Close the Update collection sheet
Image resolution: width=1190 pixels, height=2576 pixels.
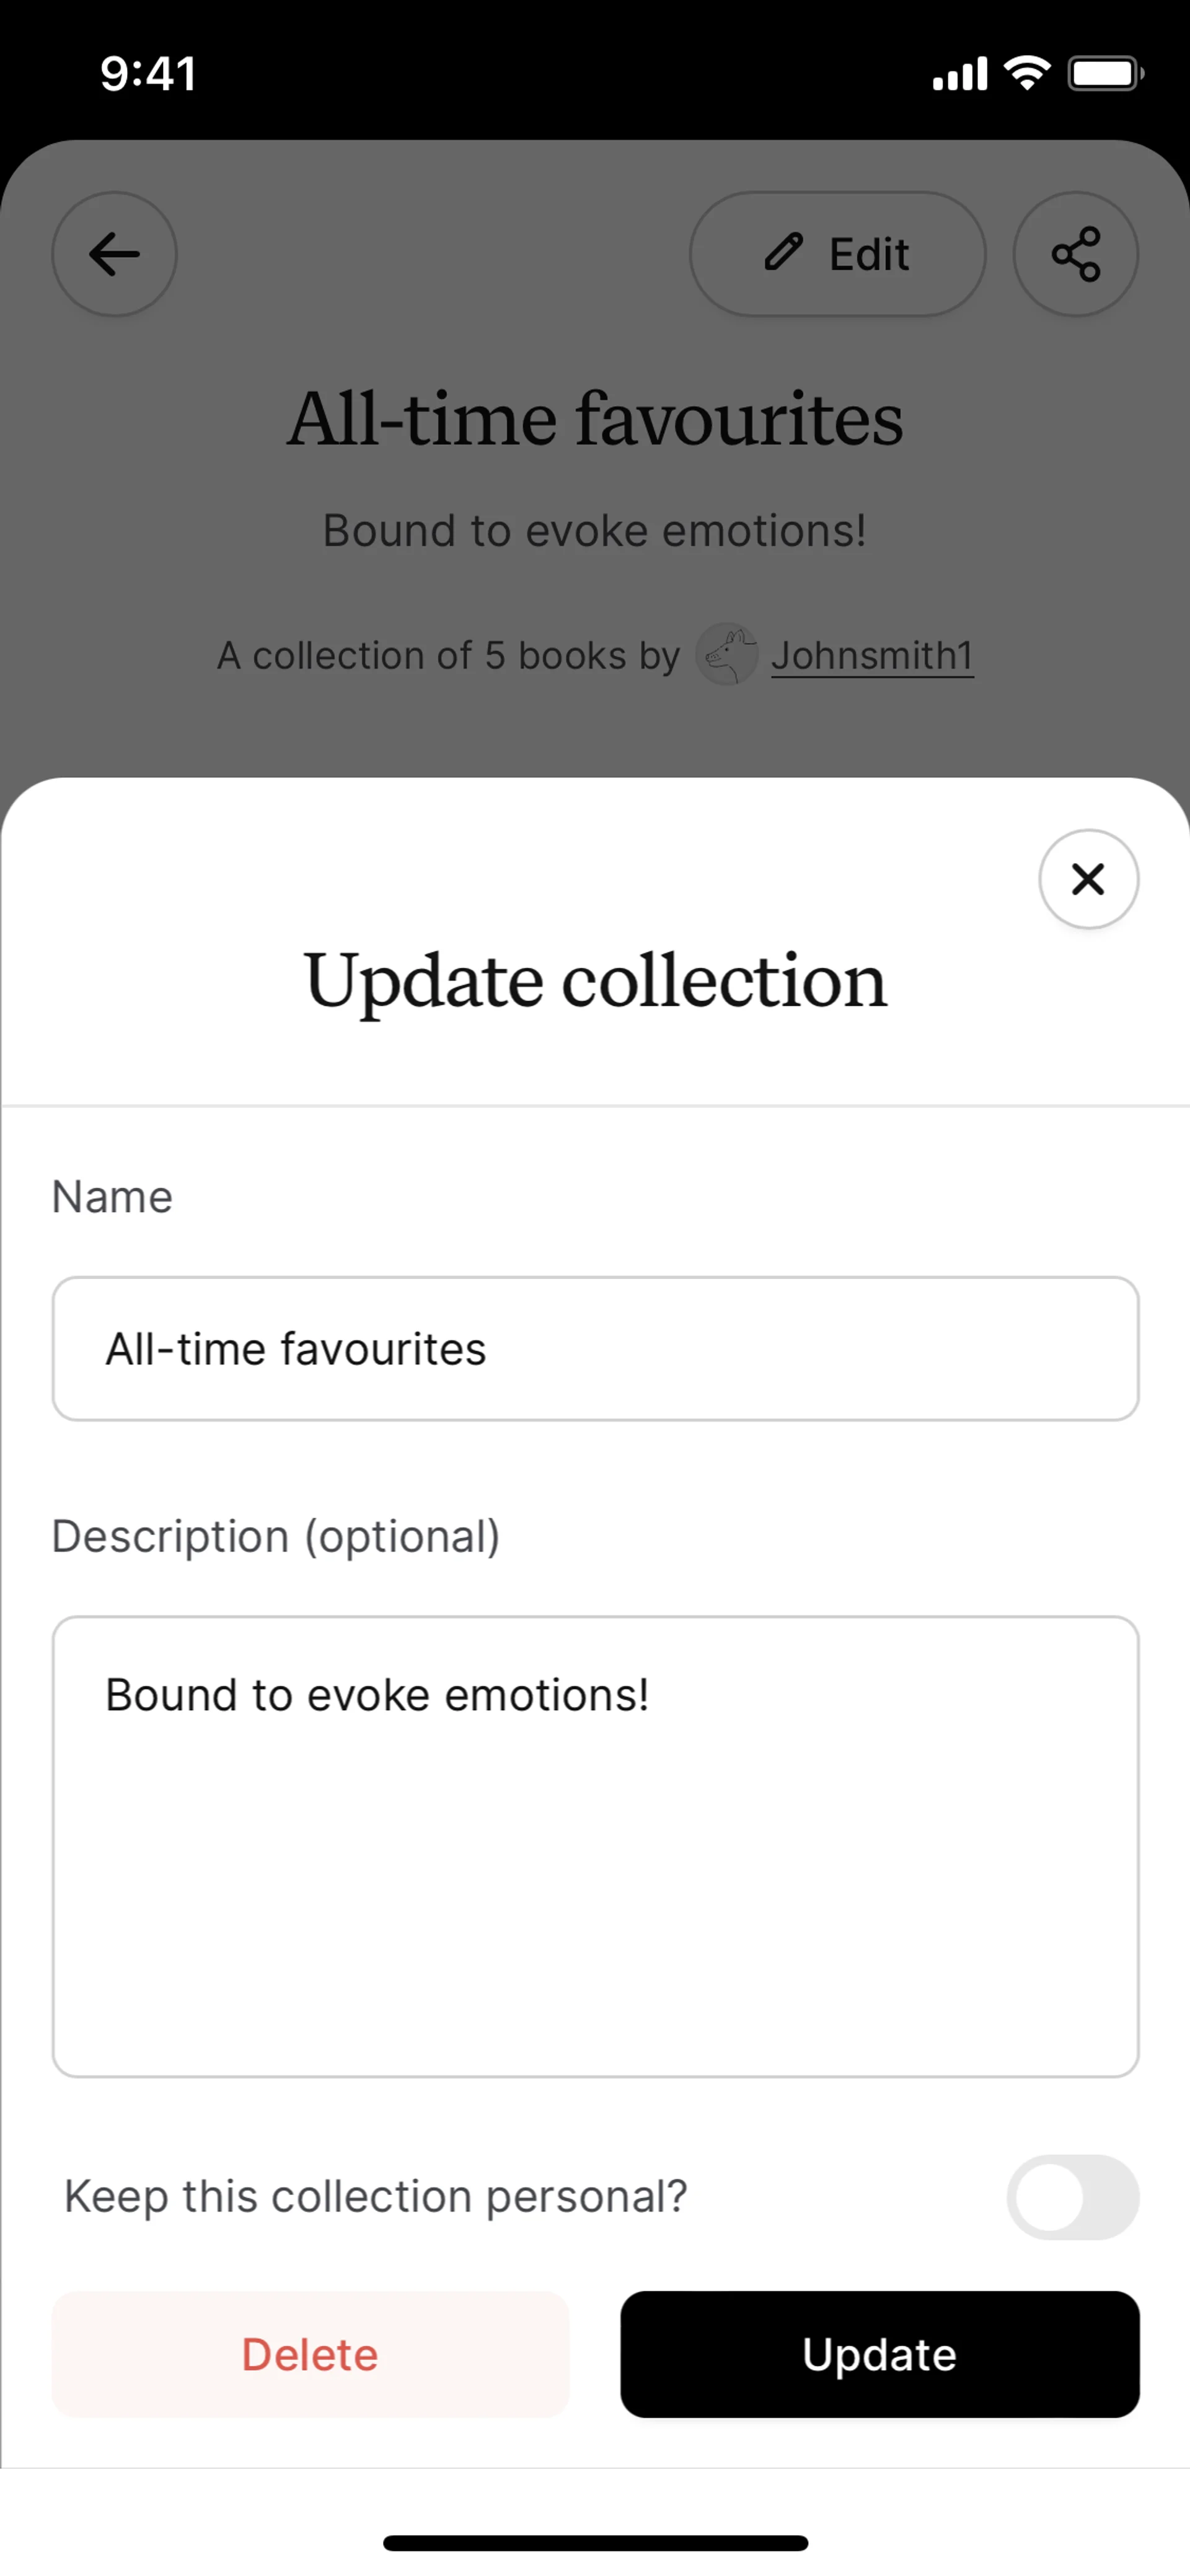pos(1088,879)
